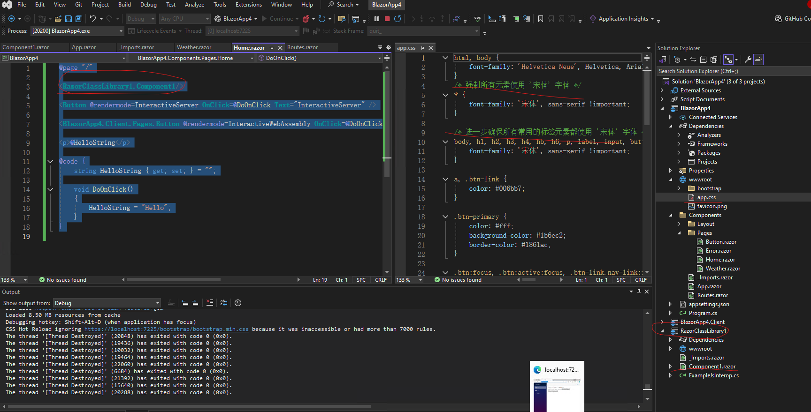Select Component1.razor under RazorClassLibrary1
Viewport: 811px width, 412px height.
(x=712, y=367)
